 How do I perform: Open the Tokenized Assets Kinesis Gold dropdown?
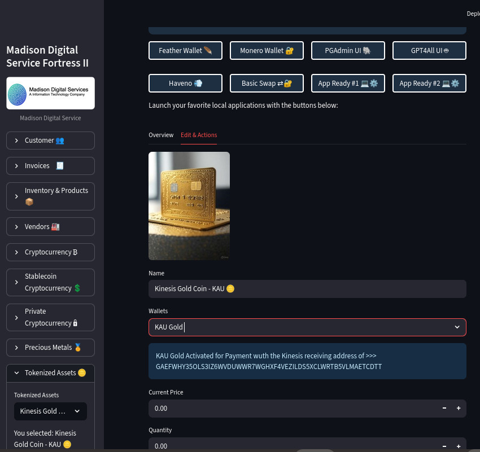point(50,411)
